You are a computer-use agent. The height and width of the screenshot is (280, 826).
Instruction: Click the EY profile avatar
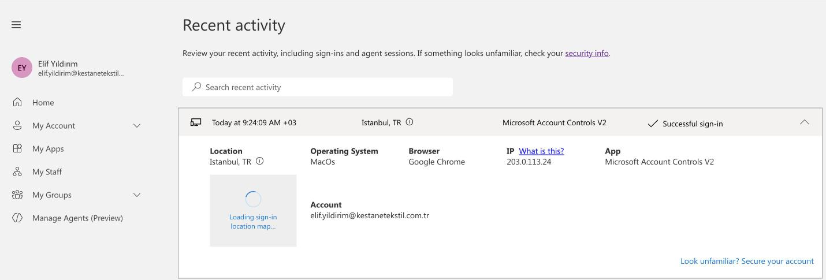(22, 68)
